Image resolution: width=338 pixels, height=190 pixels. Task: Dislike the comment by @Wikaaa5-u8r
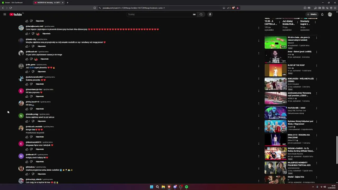(x=31, y=59)
